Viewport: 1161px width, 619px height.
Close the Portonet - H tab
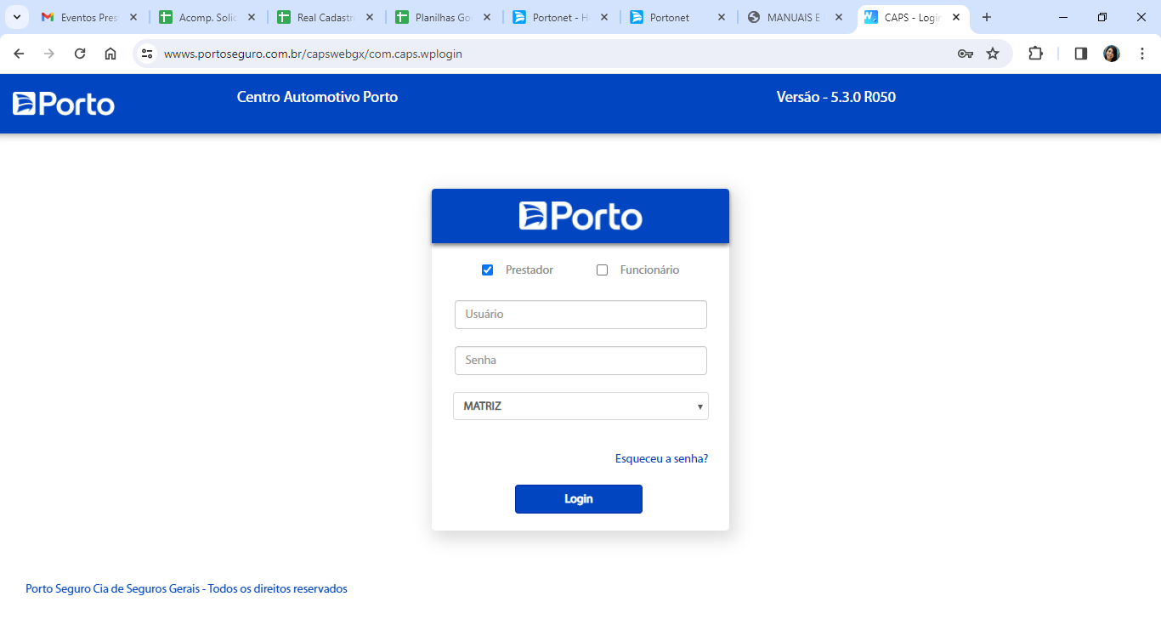604,17
